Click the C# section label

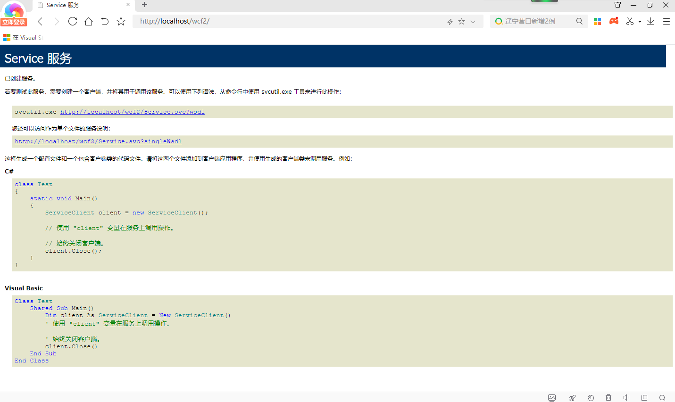click(9, 172)
